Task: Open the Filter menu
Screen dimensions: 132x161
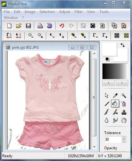Action: [79, 12]
